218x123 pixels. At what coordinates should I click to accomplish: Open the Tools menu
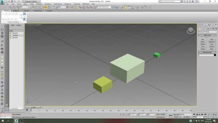click(13, 4)
